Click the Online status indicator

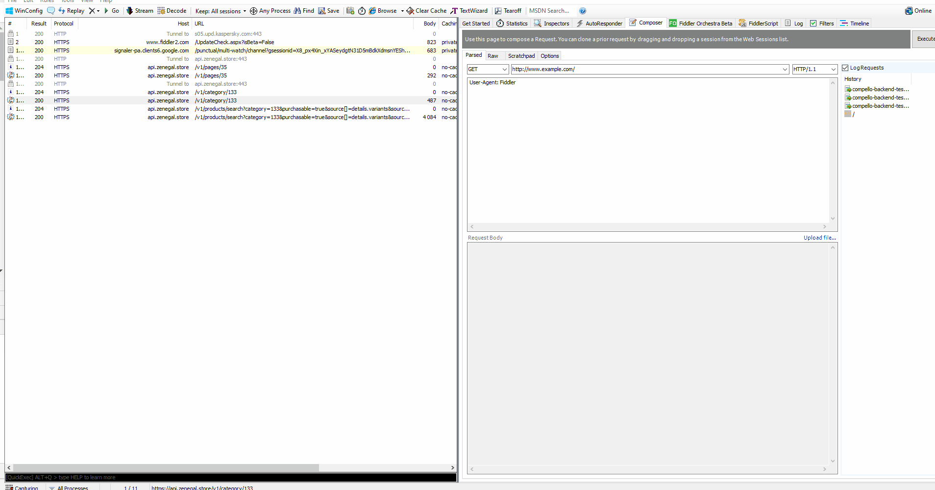(918, 11)
